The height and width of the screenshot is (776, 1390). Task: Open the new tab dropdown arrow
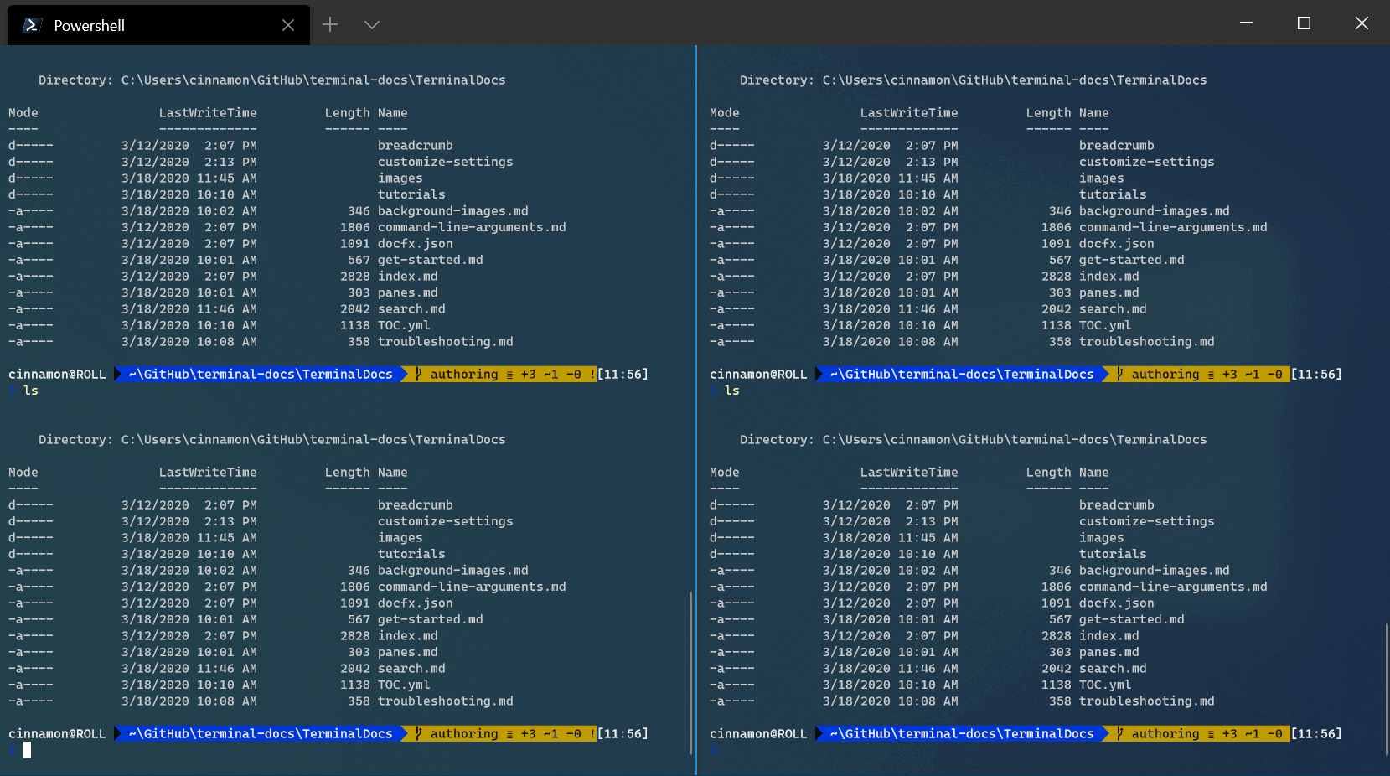coord(371,25)
